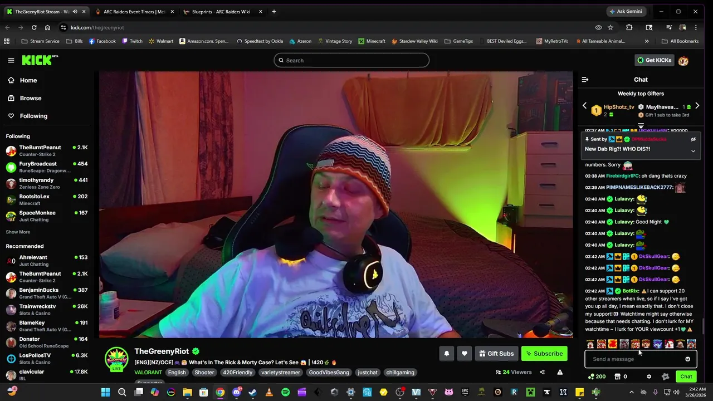Report the stream warning icon
The image size is (713, 401).
coord(560,372)
